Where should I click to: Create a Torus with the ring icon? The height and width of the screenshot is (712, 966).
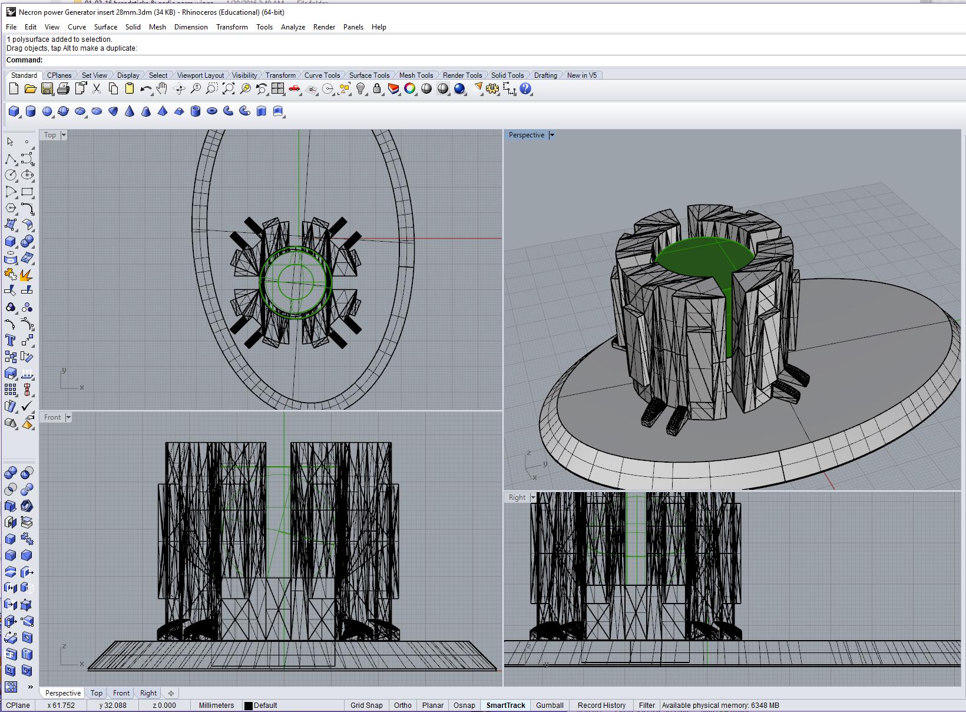(212, 111)
